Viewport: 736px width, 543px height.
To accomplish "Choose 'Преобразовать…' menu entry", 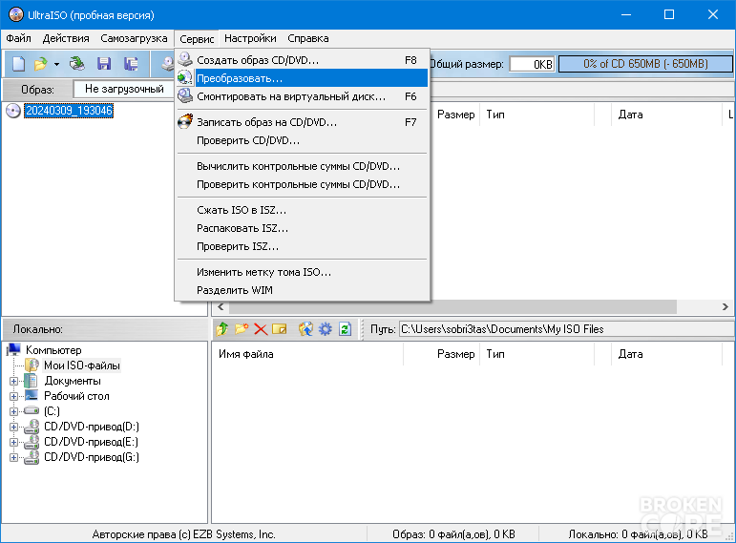I will pyautogui.click(x=303, y=78).
